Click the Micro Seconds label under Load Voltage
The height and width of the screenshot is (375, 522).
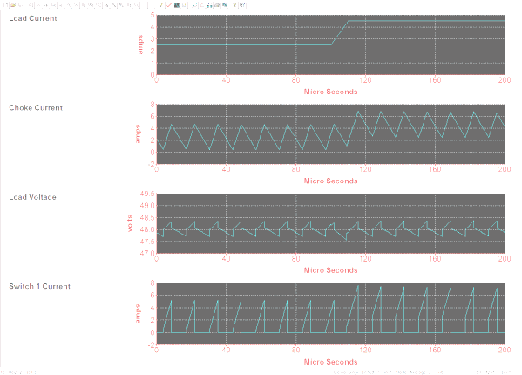click(330, 270)
